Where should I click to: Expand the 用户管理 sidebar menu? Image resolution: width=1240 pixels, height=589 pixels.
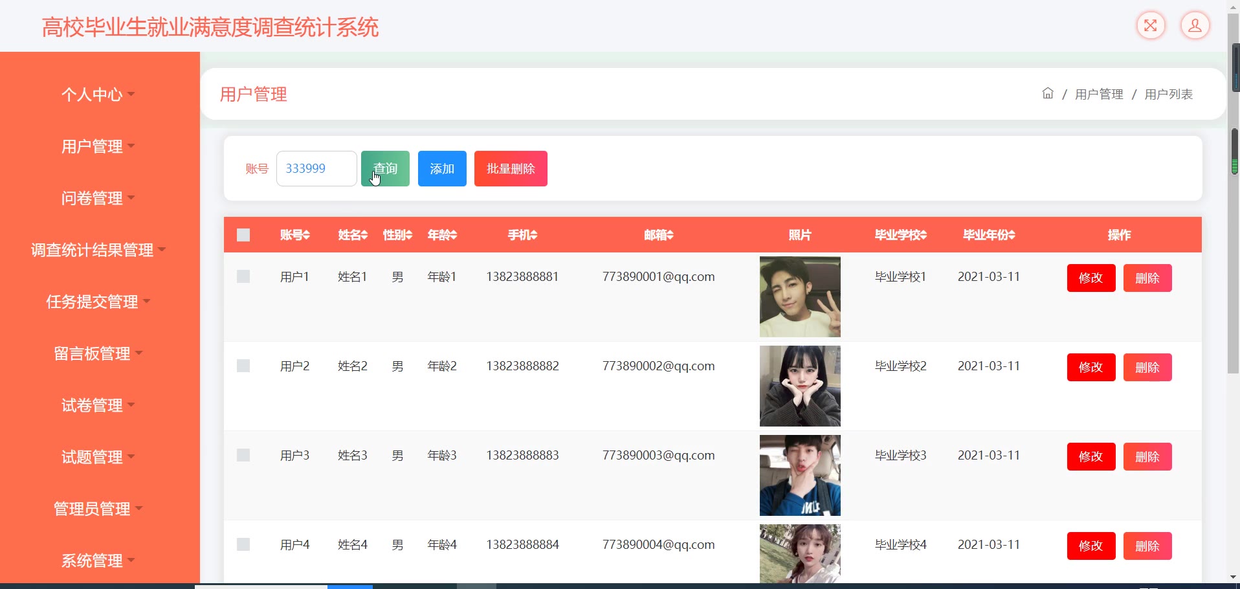[x=98, y=146]
